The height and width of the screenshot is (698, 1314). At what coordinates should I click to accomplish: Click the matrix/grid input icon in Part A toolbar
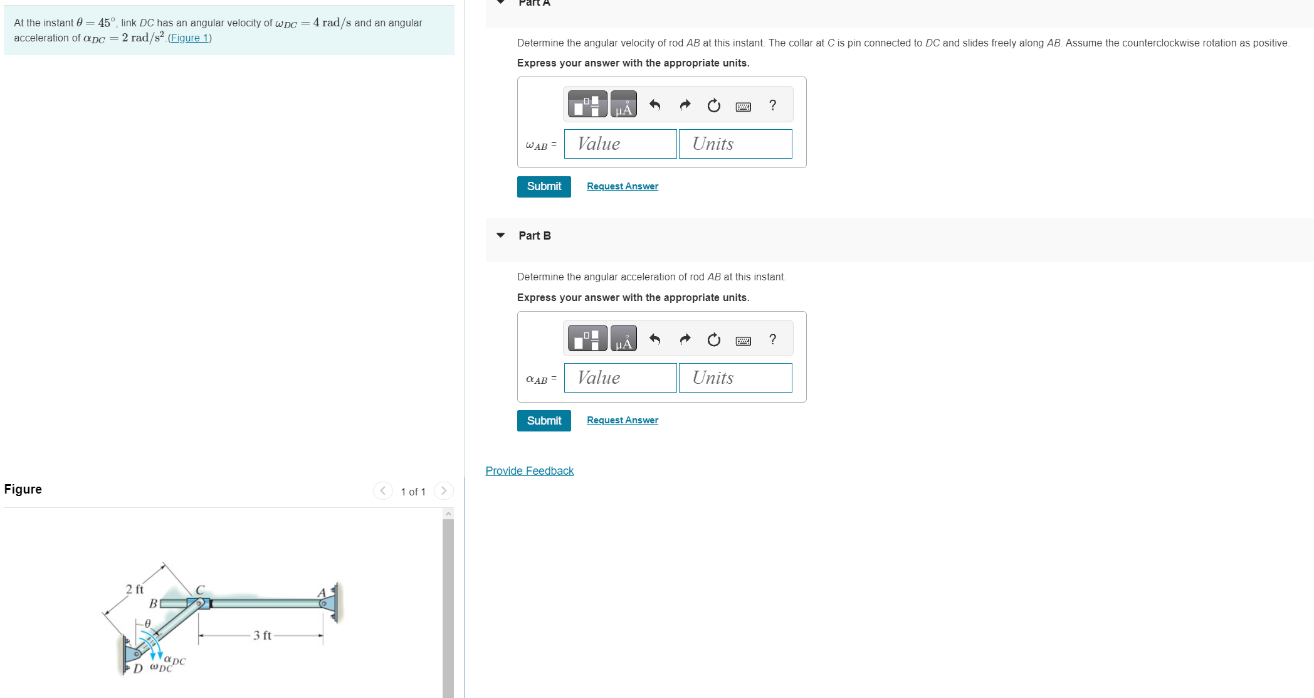pyautogui.click(x=587, y=106)
